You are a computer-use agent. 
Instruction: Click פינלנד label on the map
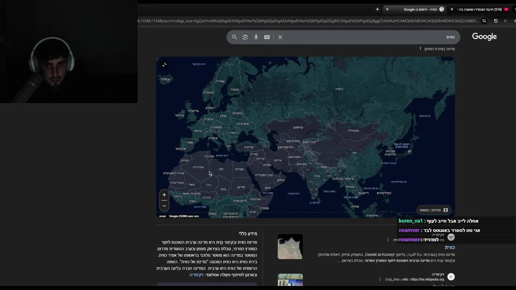235,89
